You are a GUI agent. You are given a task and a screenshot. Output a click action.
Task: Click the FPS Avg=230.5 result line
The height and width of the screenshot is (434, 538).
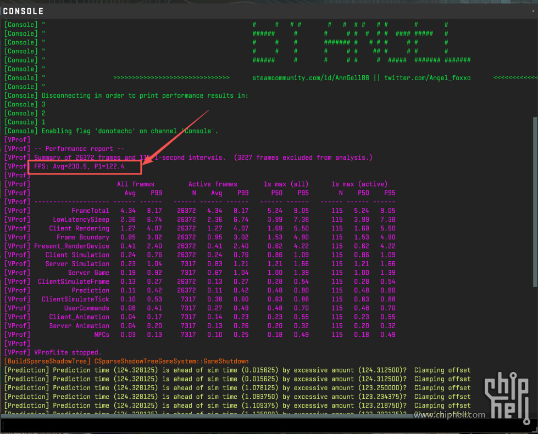(79, 166)
